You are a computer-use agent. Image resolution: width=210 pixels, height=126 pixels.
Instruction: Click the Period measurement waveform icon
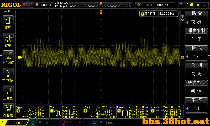[x=125, y=114]
